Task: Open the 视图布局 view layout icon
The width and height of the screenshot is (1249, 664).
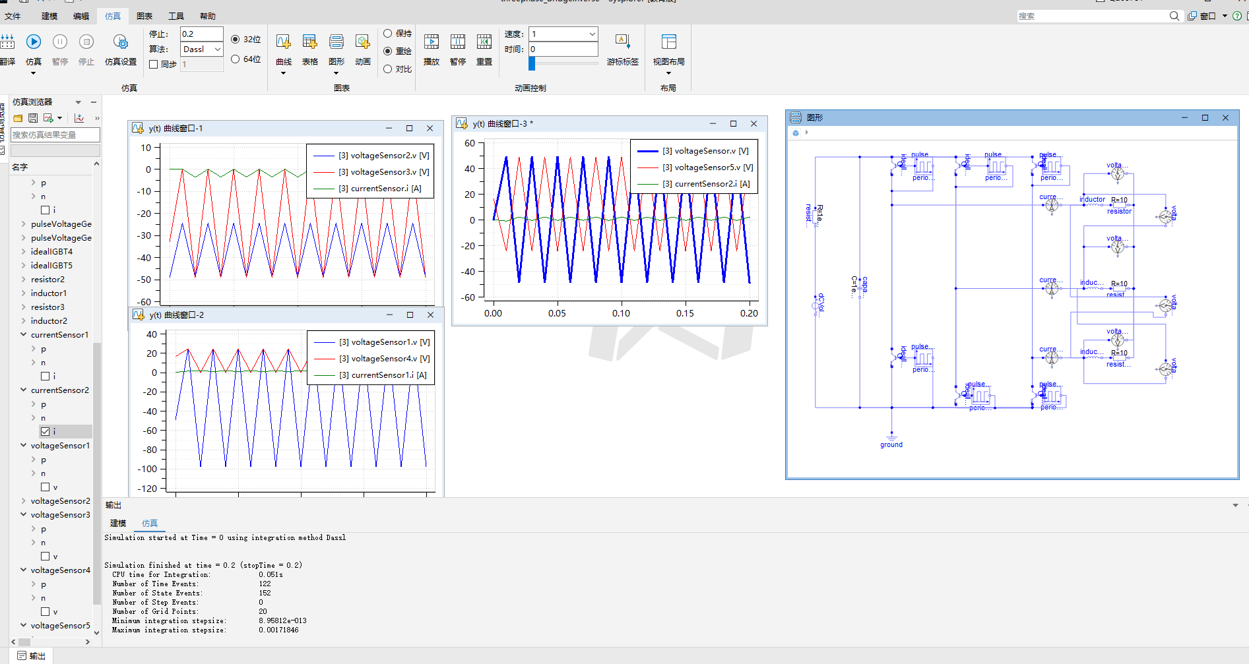Action: [x=669, y=42]
